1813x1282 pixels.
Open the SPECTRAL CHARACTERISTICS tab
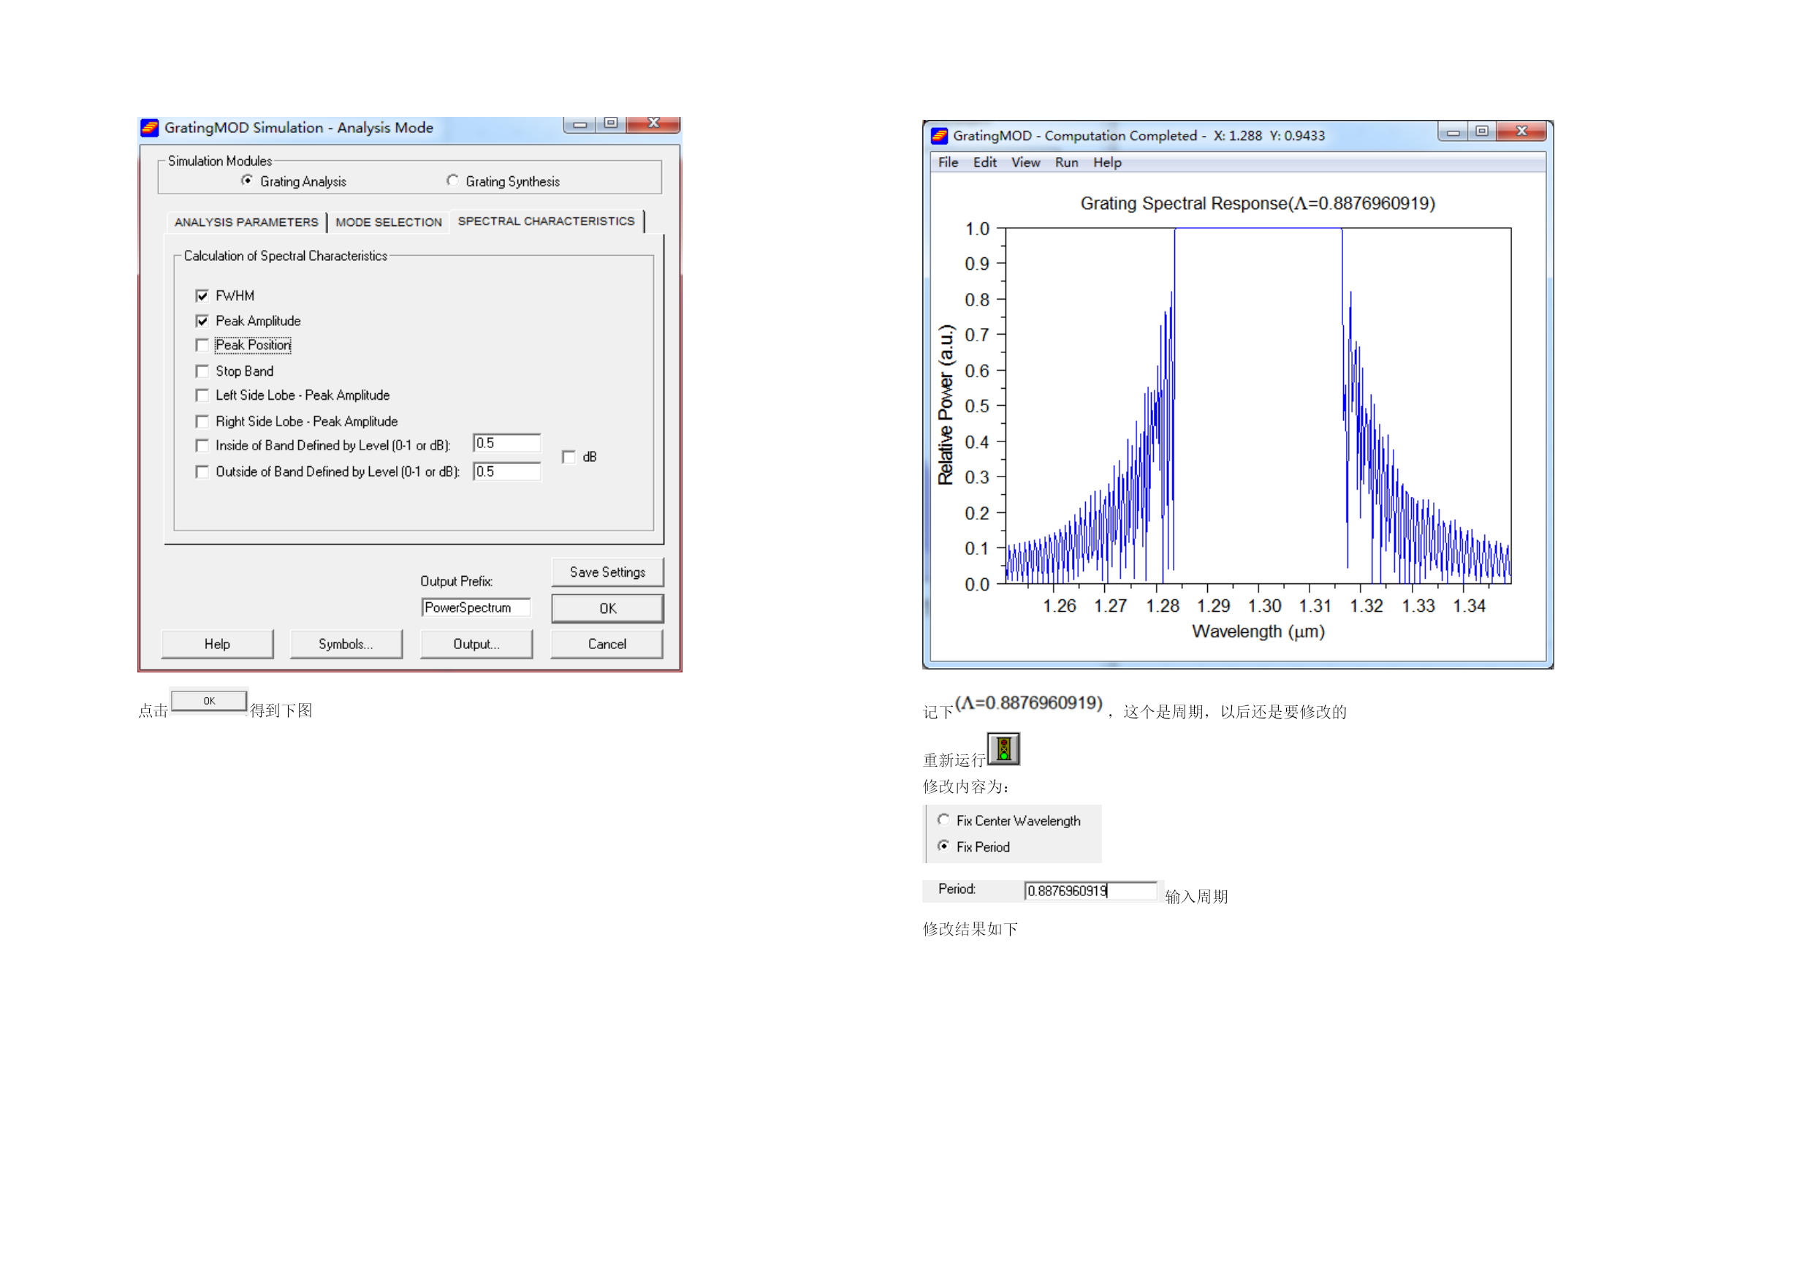[547, 221]
